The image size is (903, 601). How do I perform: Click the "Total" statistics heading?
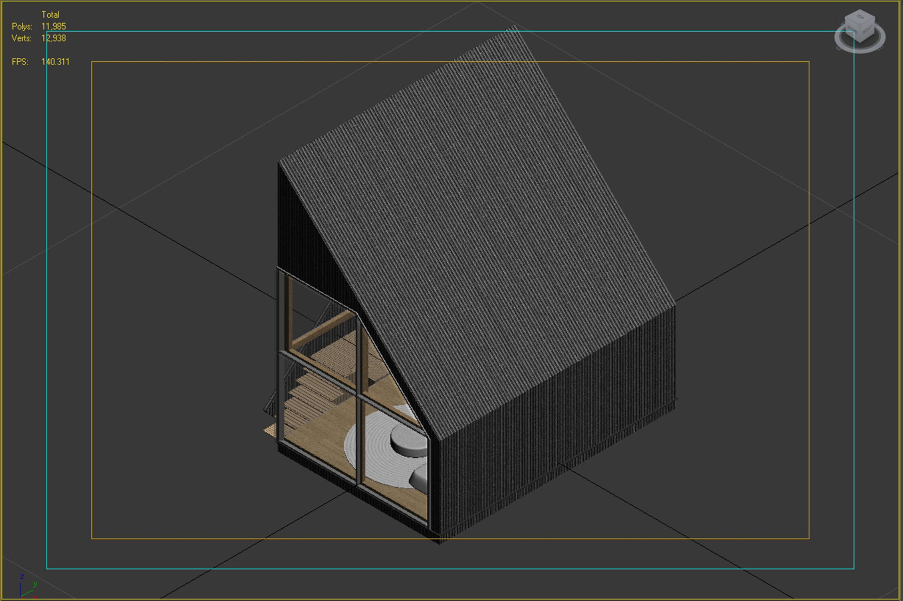[50, 15]
